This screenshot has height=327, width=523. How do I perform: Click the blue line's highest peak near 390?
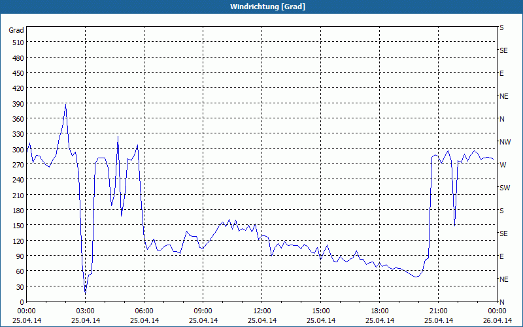click(66, 105)
